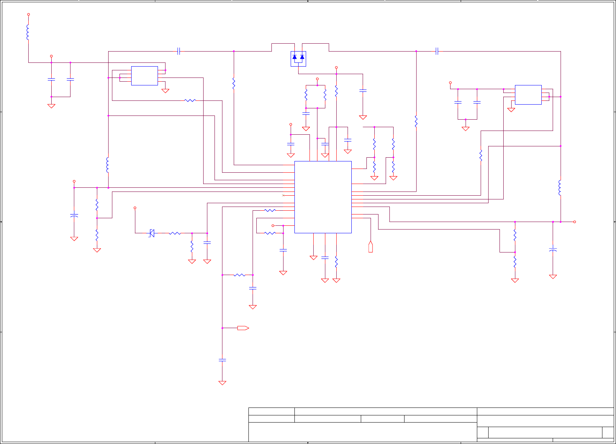This screenshot has width=616, height=444.
Task: Select the right resistor of the parallel pair
Action: (x=325, y=95)
